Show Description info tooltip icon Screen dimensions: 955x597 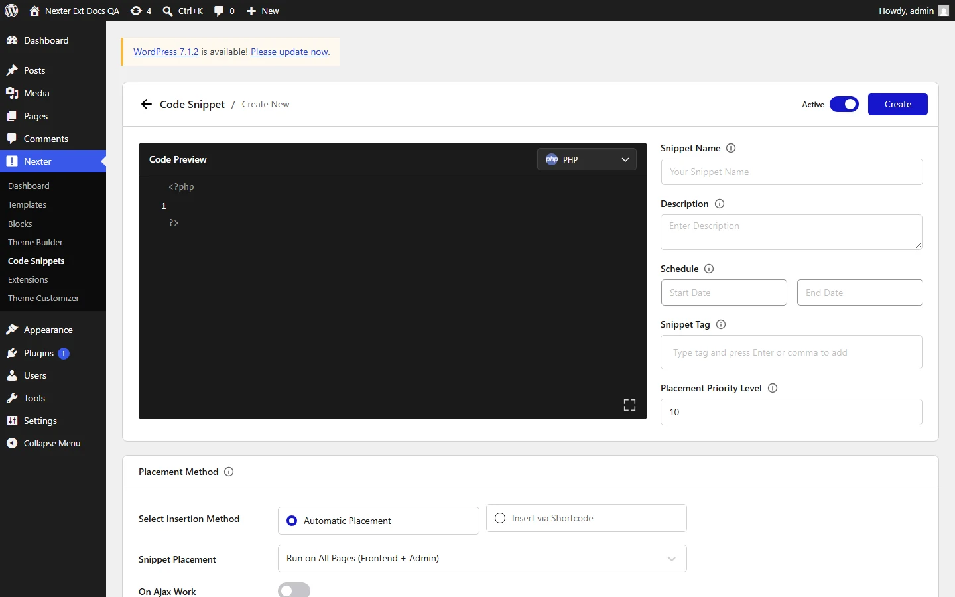point(720,204)
